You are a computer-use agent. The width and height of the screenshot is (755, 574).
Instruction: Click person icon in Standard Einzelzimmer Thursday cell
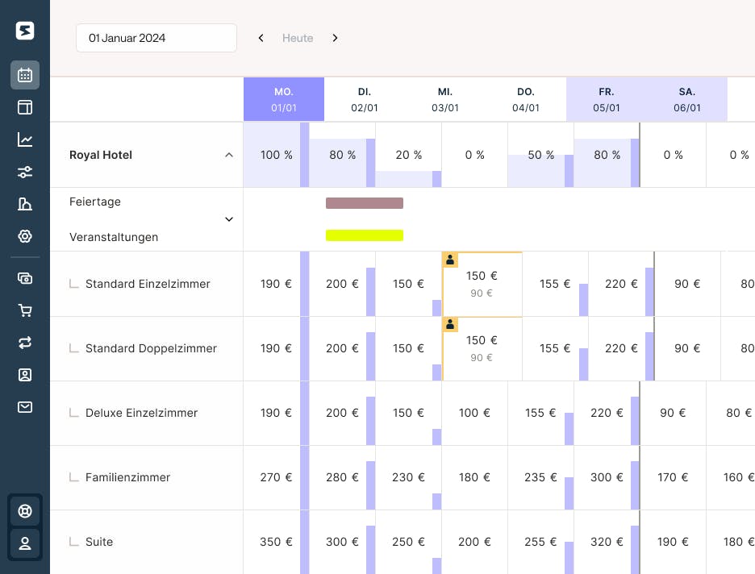pos(450,260)
